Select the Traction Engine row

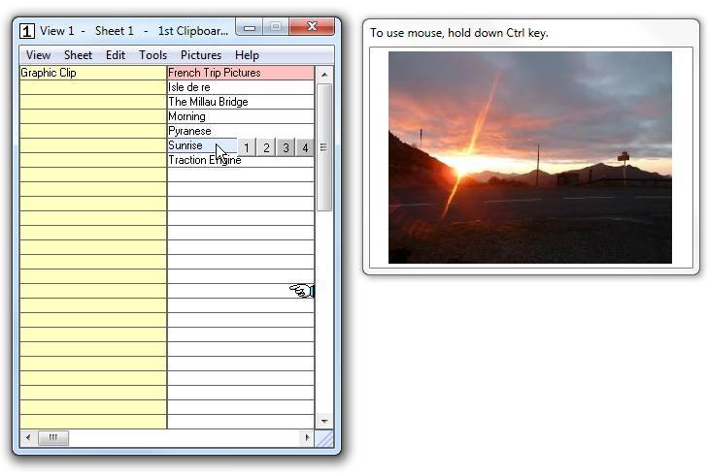pos(241,160)
